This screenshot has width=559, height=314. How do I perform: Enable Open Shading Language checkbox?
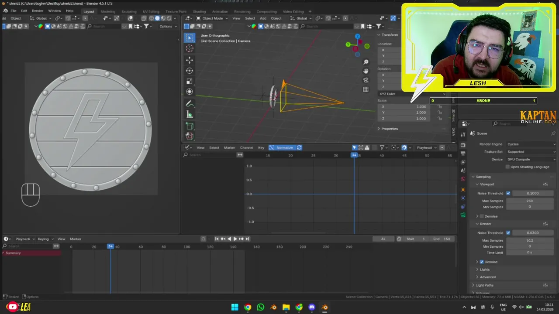pos(507,167)
